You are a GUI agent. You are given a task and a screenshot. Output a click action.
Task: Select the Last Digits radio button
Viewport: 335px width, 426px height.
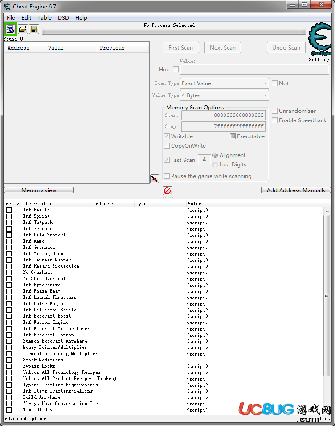(x=215, y=164)
